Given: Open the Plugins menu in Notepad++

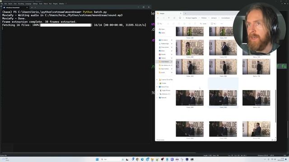Looking at the screenshot, I should tap(55, 4).
